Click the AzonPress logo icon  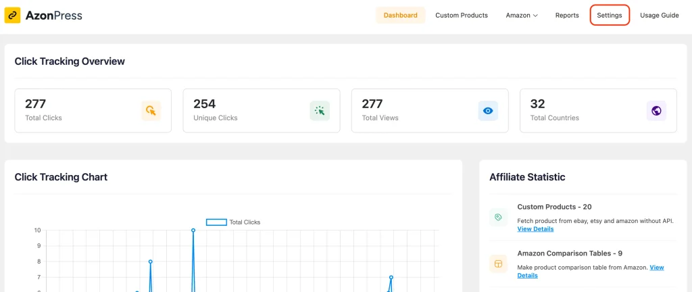[12, 16]
